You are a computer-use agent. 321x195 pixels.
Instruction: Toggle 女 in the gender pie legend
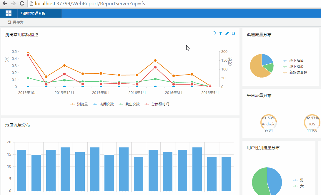(x=298, y=186)
